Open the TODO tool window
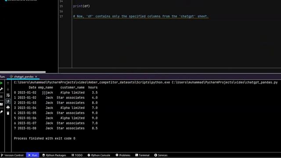Viewport: 281px width, 158px height. [x=77, y=155]
